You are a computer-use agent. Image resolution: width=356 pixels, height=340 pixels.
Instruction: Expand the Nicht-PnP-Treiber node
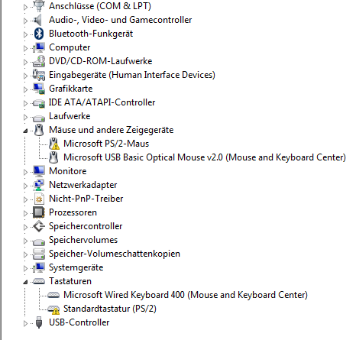25,199
